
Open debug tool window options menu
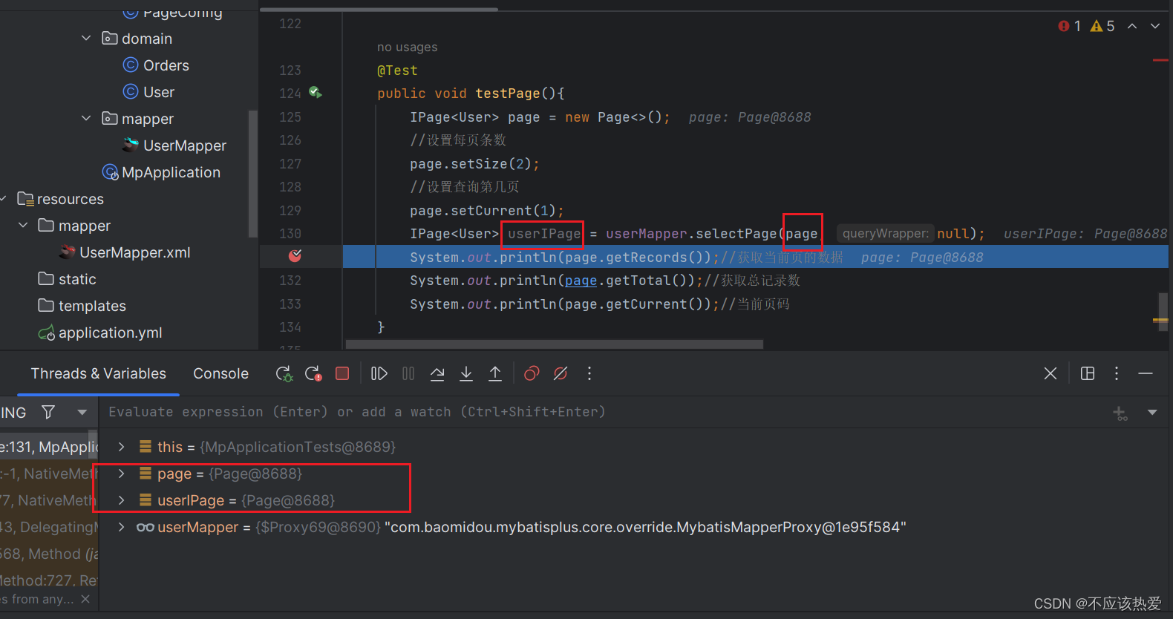[1117, 373]
